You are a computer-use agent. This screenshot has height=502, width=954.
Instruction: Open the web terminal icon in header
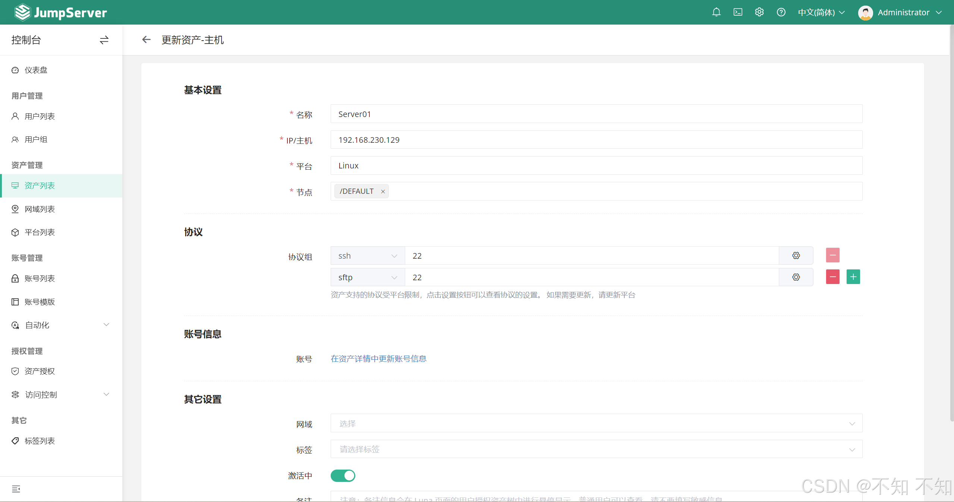(x=738, y=12)
